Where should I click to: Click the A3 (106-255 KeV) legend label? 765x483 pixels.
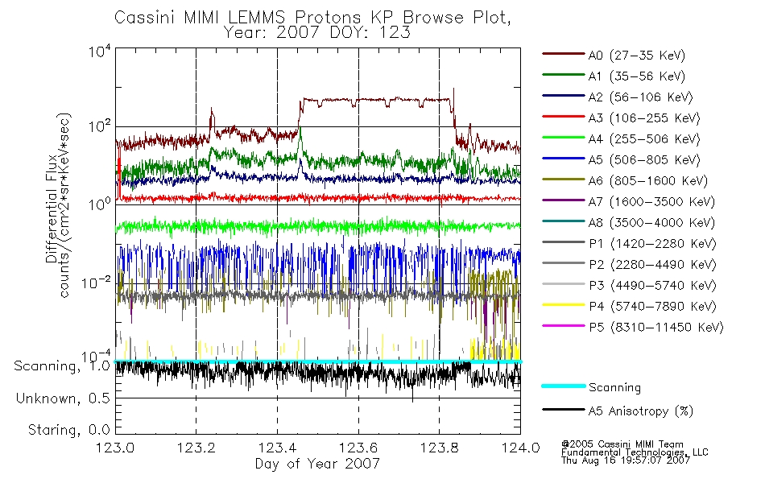(x=644, y=118)
